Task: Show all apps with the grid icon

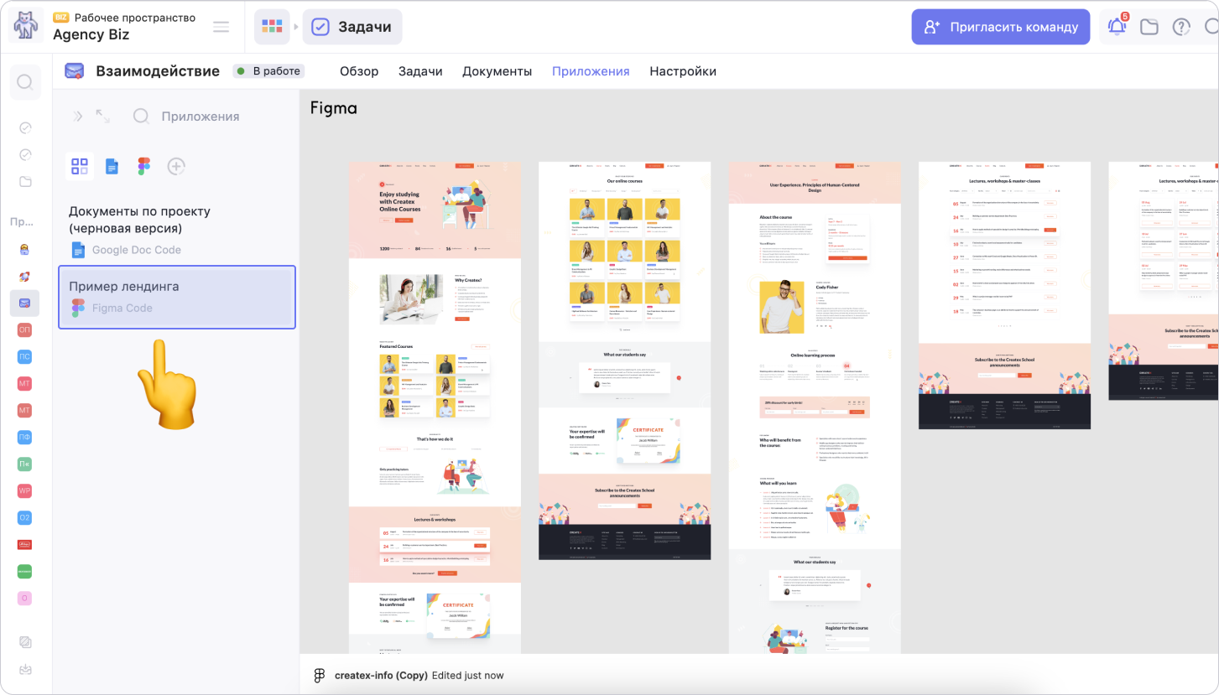Action: (80, 166)
